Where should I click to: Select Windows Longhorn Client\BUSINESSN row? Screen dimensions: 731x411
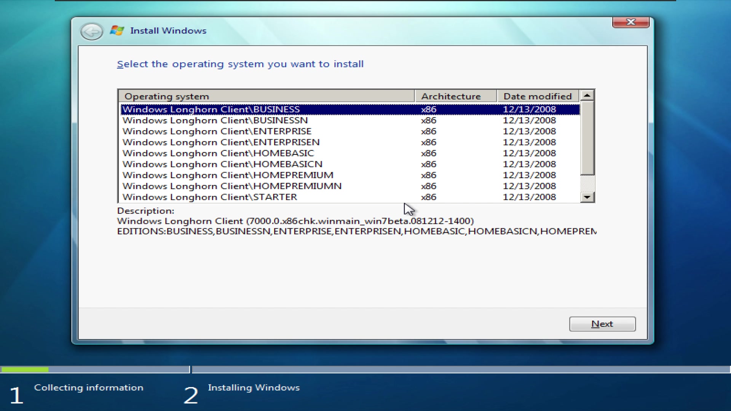pos(350,121)
